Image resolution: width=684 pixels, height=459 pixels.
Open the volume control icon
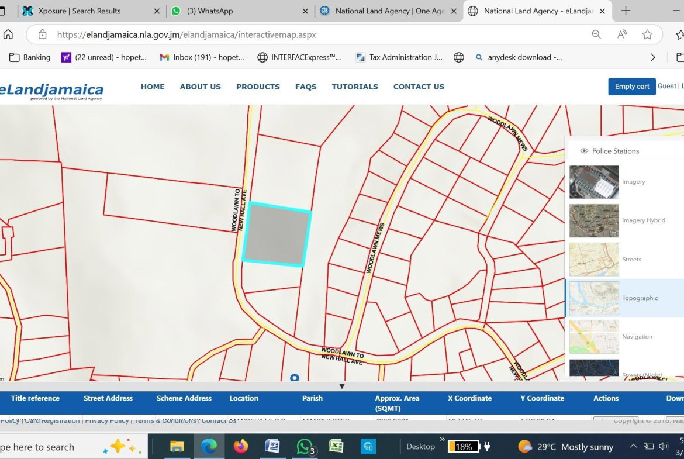[664, 446]
